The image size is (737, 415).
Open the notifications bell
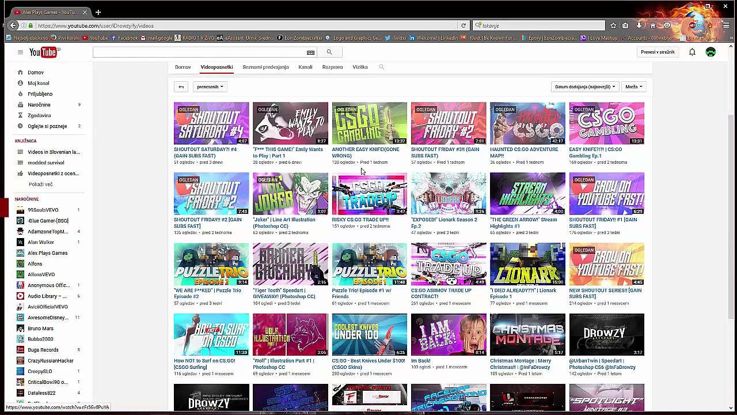click(x=692, y=52)
